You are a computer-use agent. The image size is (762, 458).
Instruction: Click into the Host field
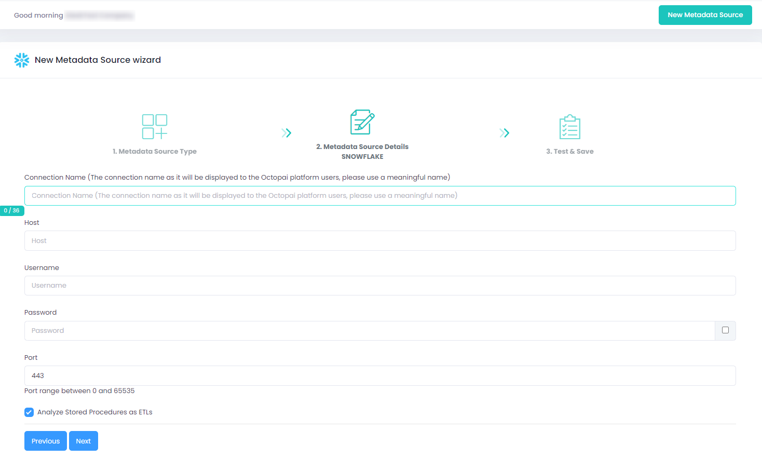(380, 241)
